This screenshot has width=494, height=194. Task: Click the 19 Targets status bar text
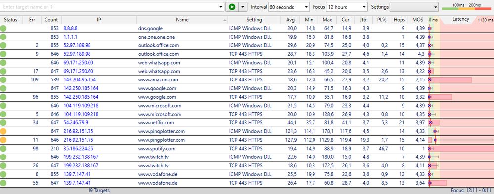[x=98, y=191]
